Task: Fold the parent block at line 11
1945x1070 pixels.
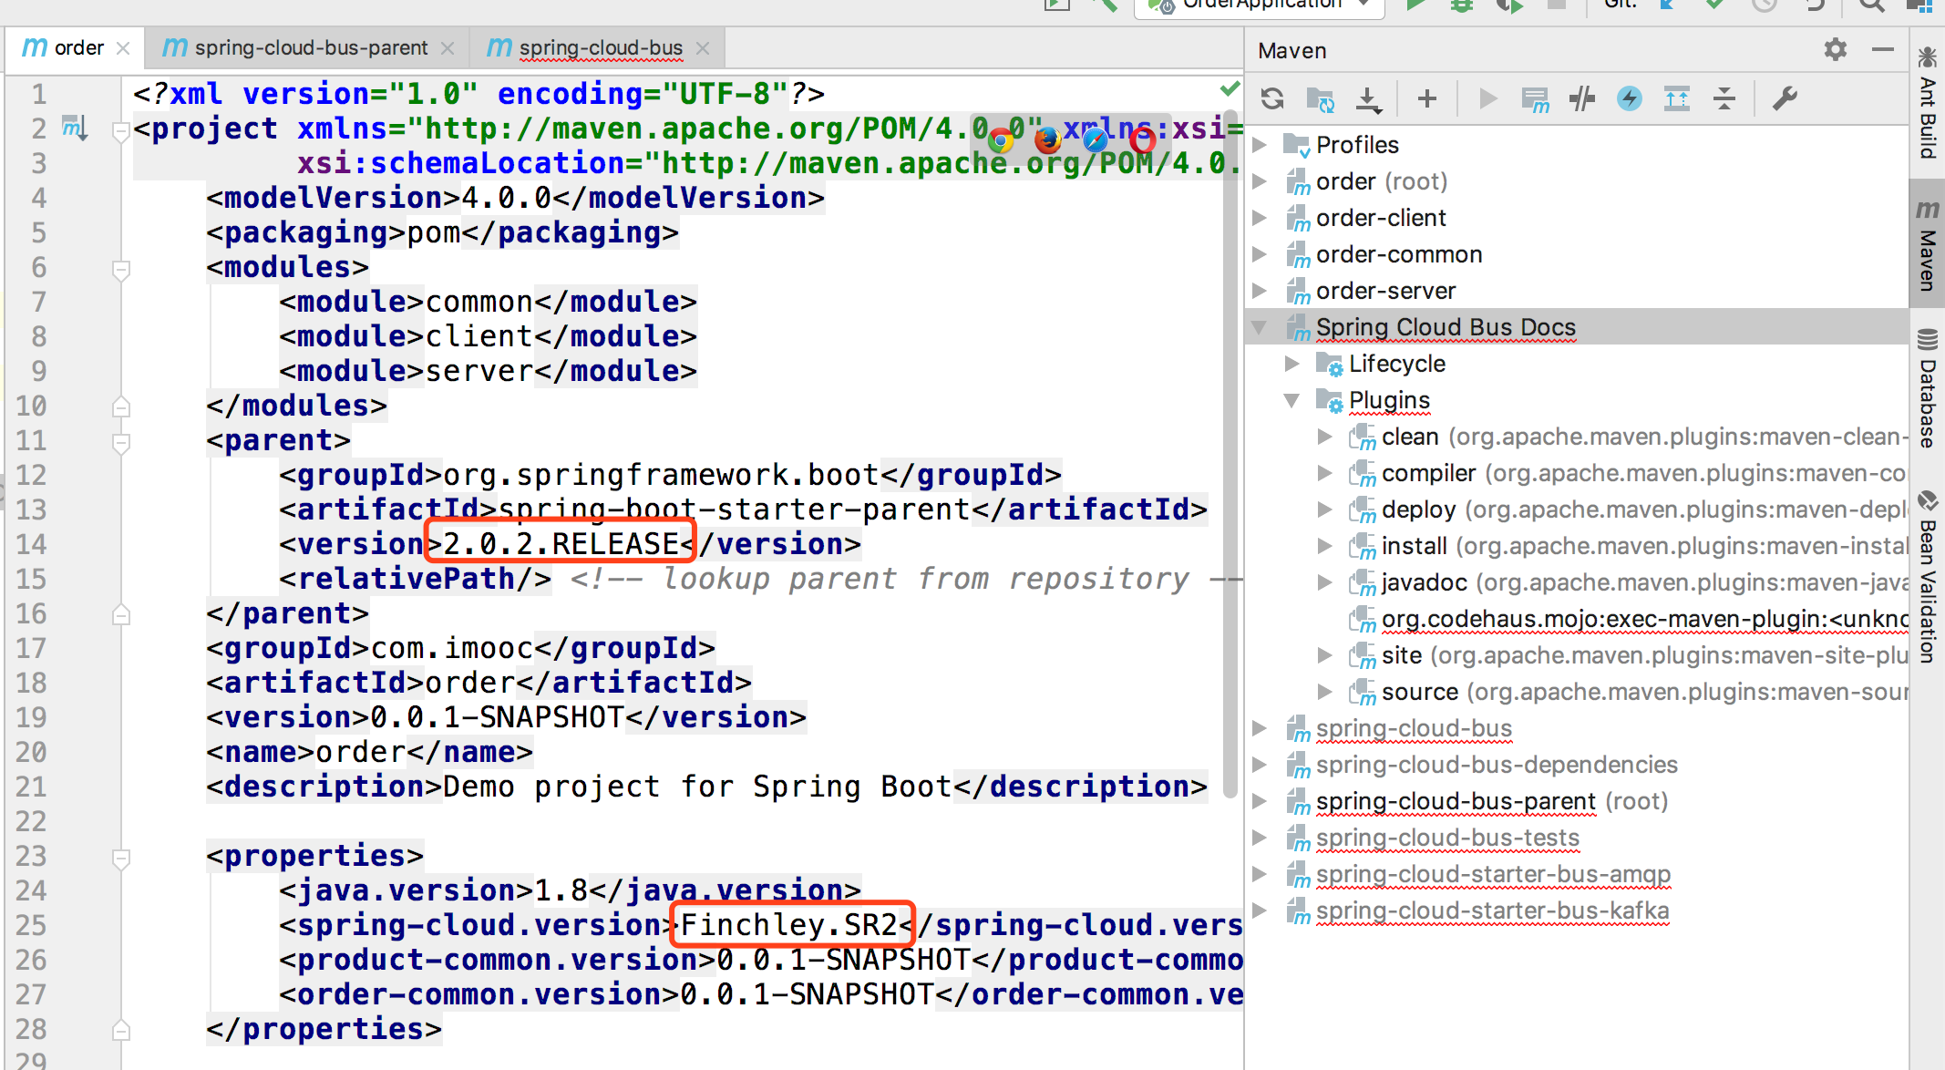Action: [120, 443]
